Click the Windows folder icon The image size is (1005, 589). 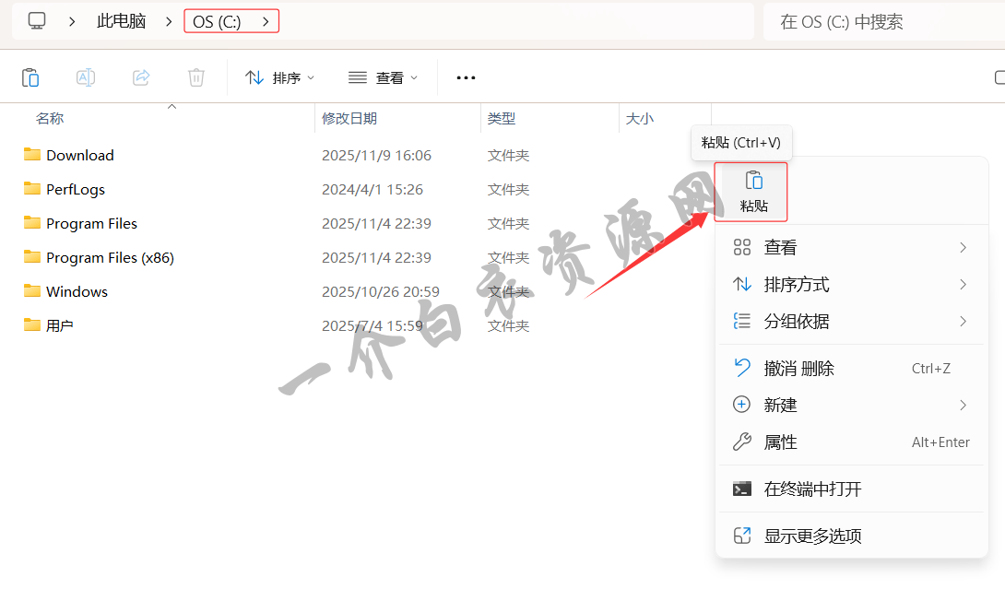click(32, 291)
